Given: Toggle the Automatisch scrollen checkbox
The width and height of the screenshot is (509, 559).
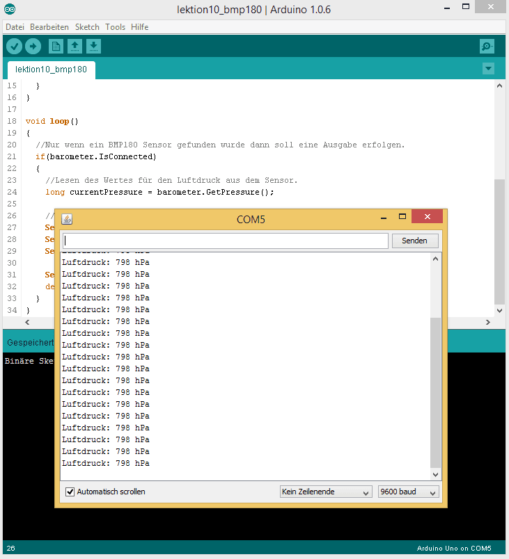Looking at the screenshot, I should (70, 492).
